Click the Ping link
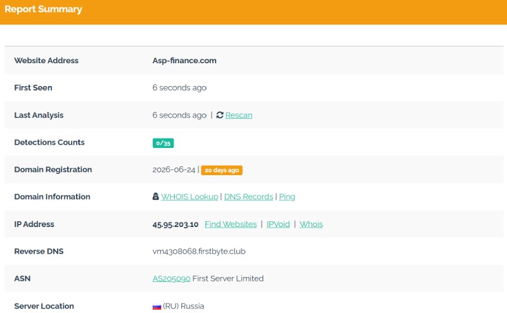The image size is (507, 313). point(287,197)
